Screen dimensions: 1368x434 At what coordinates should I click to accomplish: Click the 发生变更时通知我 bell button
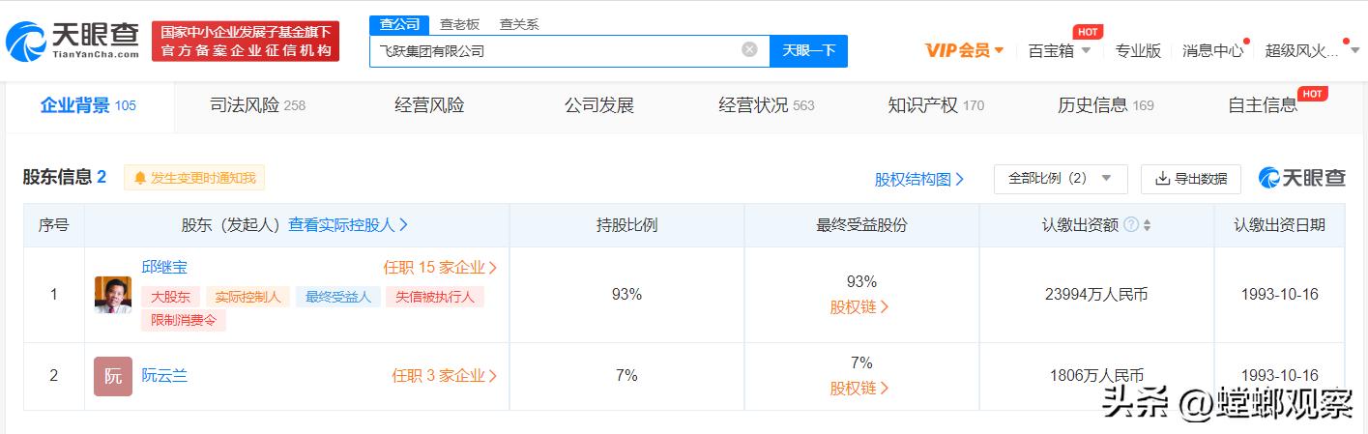pyautogui.click(x=194, y=178)
